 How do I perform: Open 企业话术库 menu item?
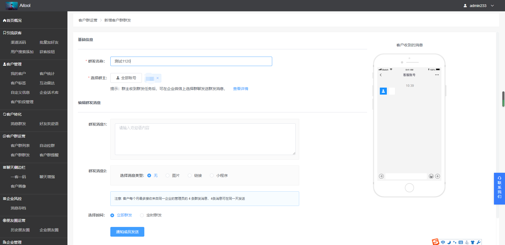49,92
